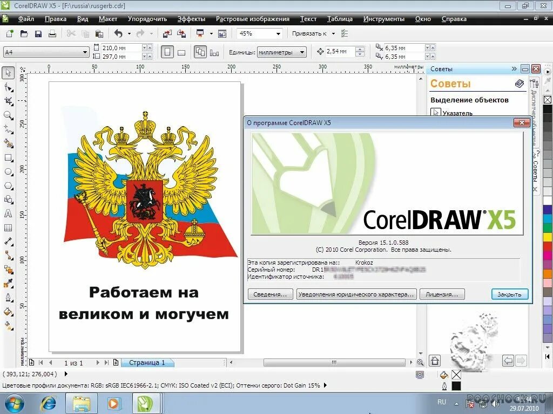
Task: Expand the 'Советы' docker chevron
Action: [514, 69]
